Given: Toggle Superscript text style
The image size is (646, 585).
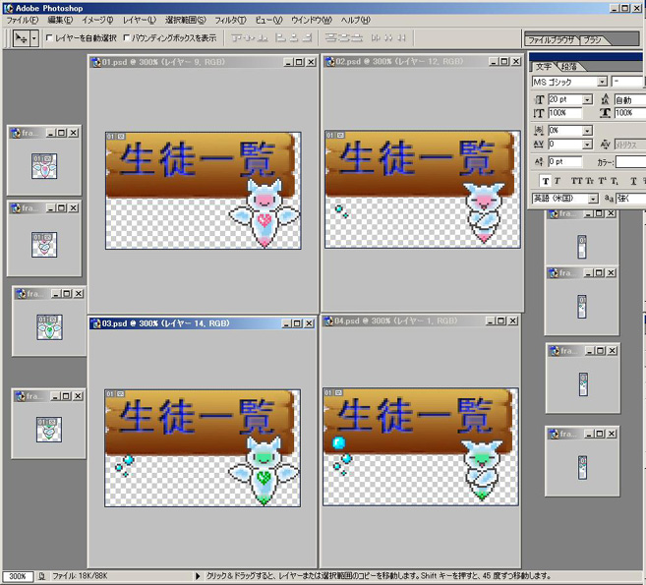Looking at the screenshot, I should click(x=602, y=181).
